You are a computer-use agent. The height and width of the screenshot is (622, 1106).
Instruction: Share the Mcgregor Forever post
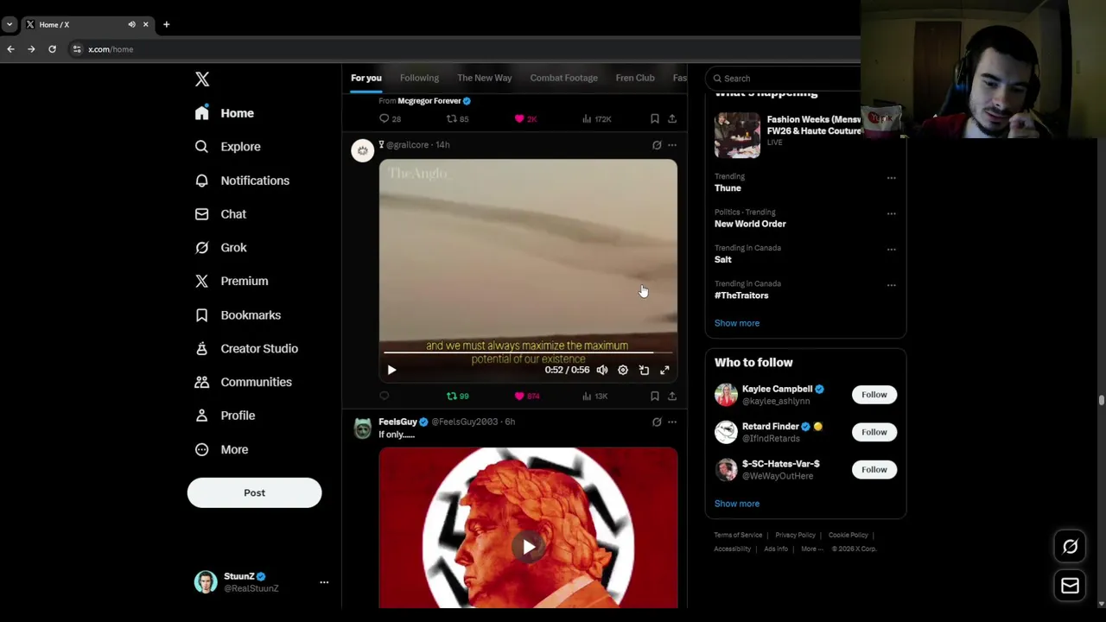tap(672, 119)
